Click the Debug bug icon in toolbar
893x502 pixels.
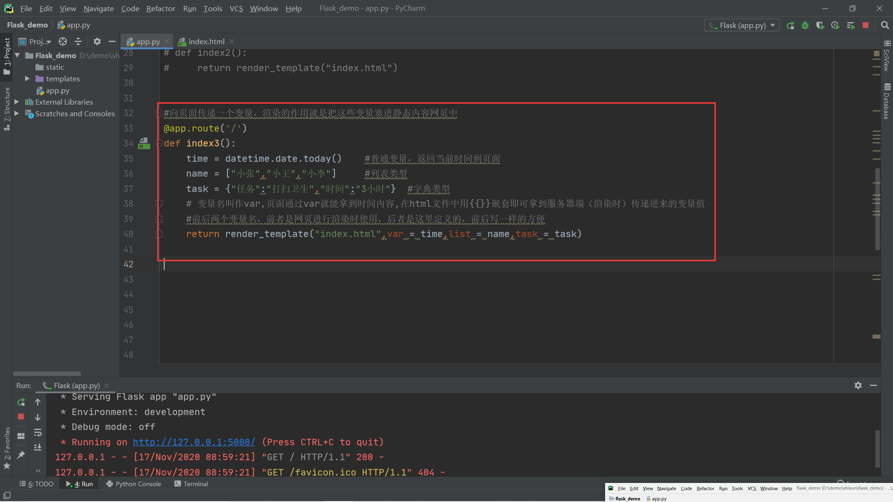805,26
